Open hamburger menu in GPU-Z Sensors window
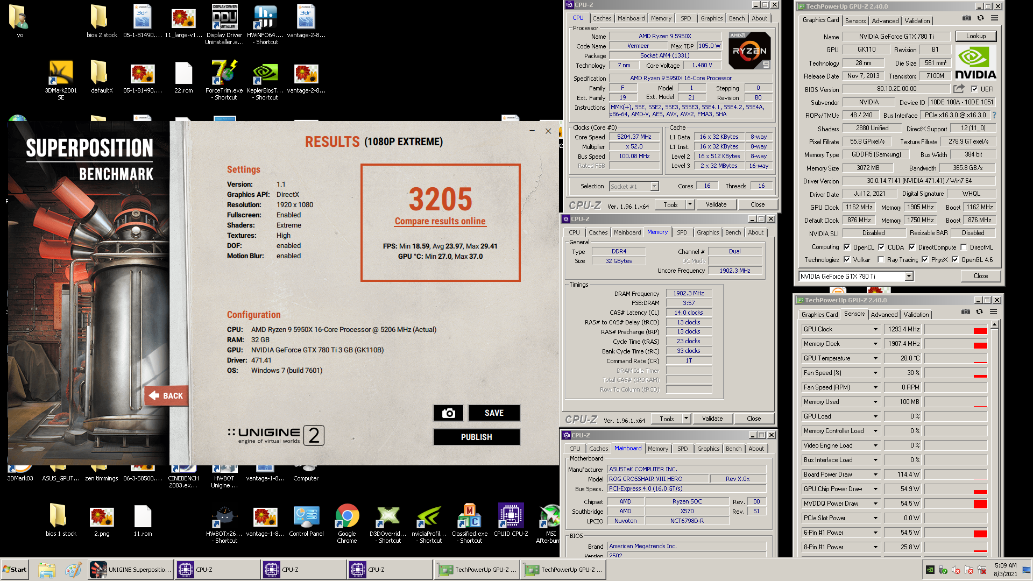This screenshot has height=581, width=1033. 993,312
